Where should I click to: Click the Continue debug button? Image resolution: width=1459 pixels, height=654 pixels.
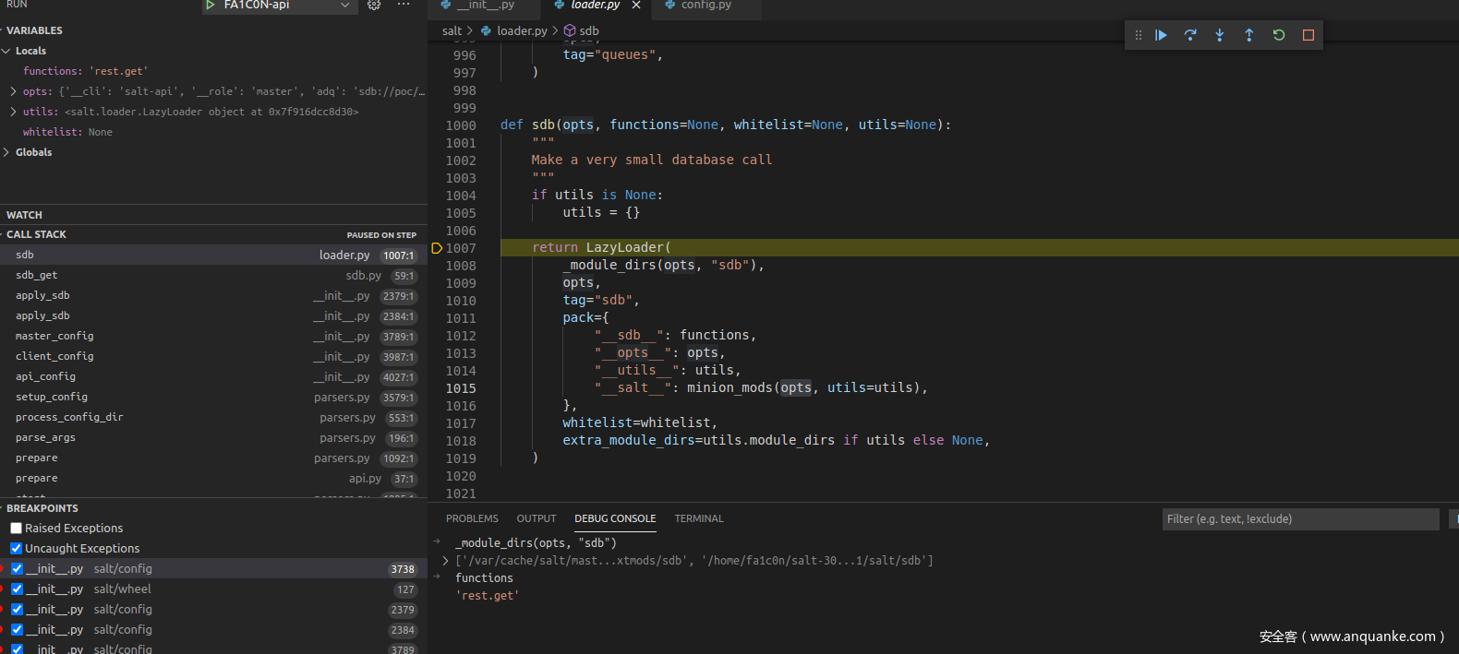[x=1161, y=35]
